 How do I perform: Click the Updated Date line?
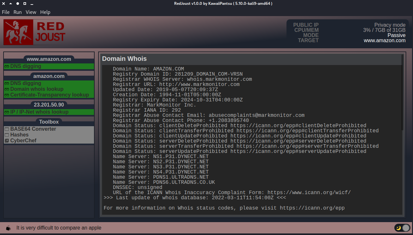pyautogui.click(x=165, y=89)
